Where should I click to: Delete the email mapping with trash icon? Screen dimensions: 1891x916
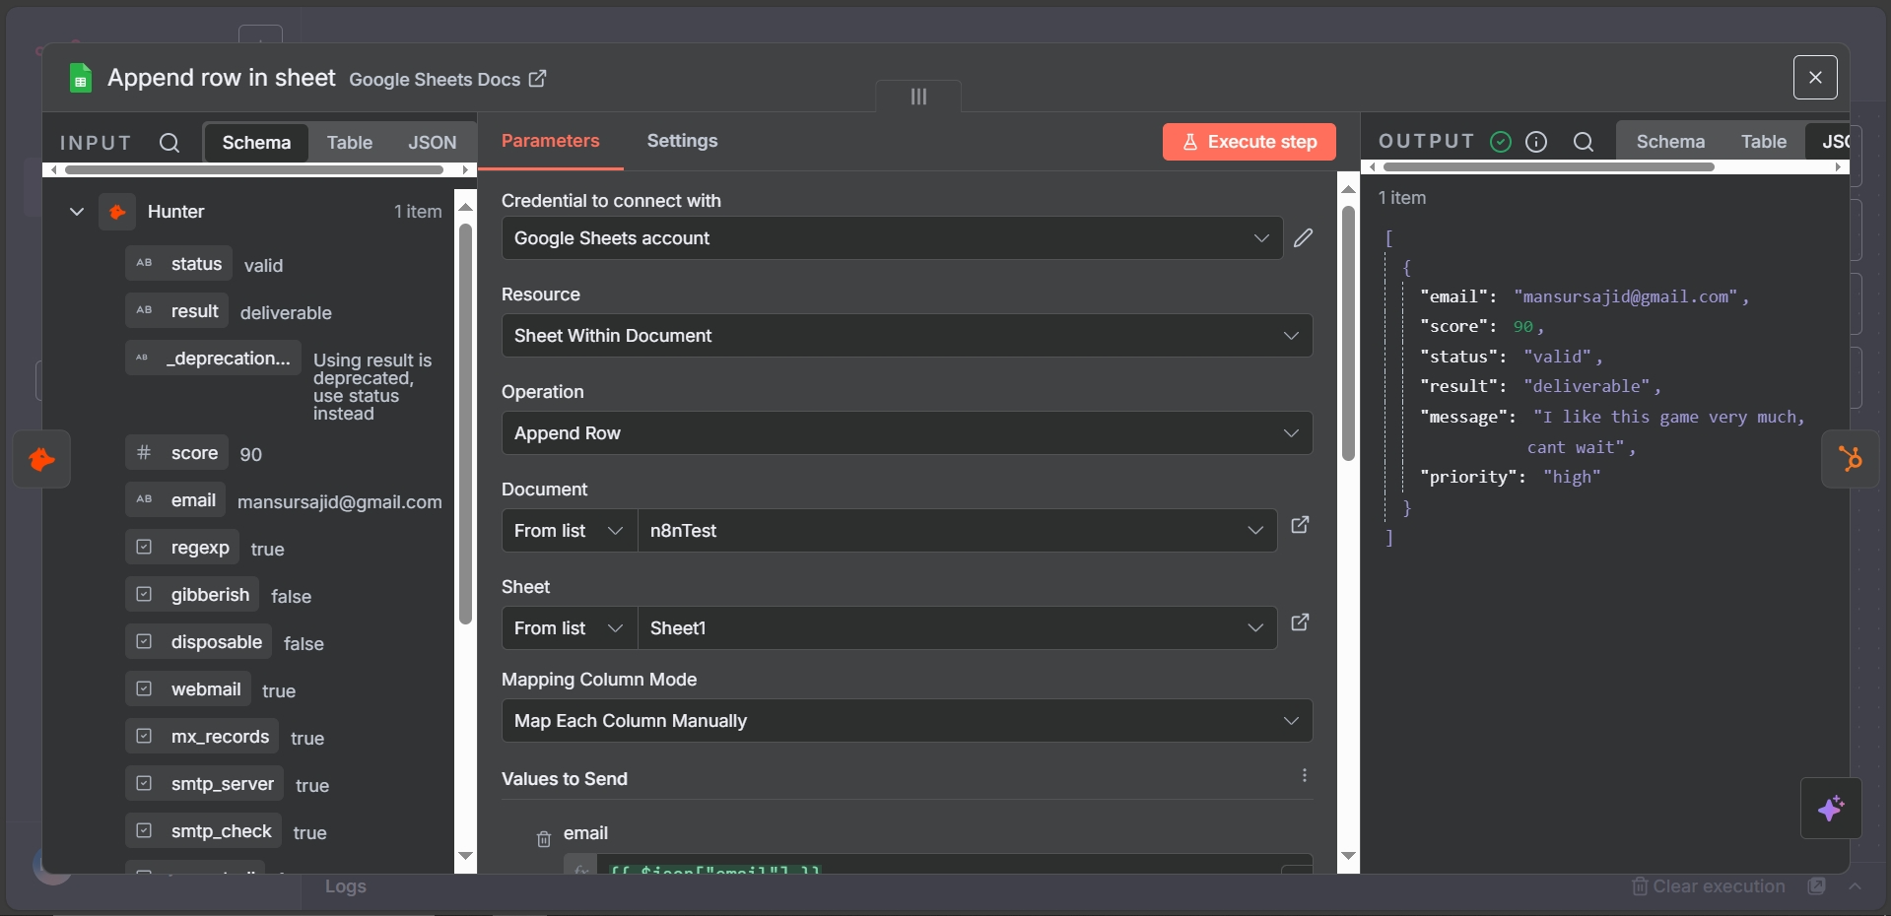click(543, 839)
